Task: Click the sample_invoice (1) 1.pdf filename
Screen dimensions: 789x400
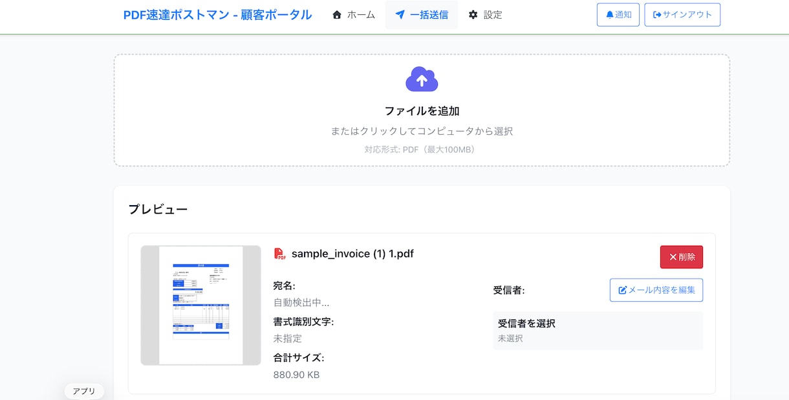Action: [352, 254]
